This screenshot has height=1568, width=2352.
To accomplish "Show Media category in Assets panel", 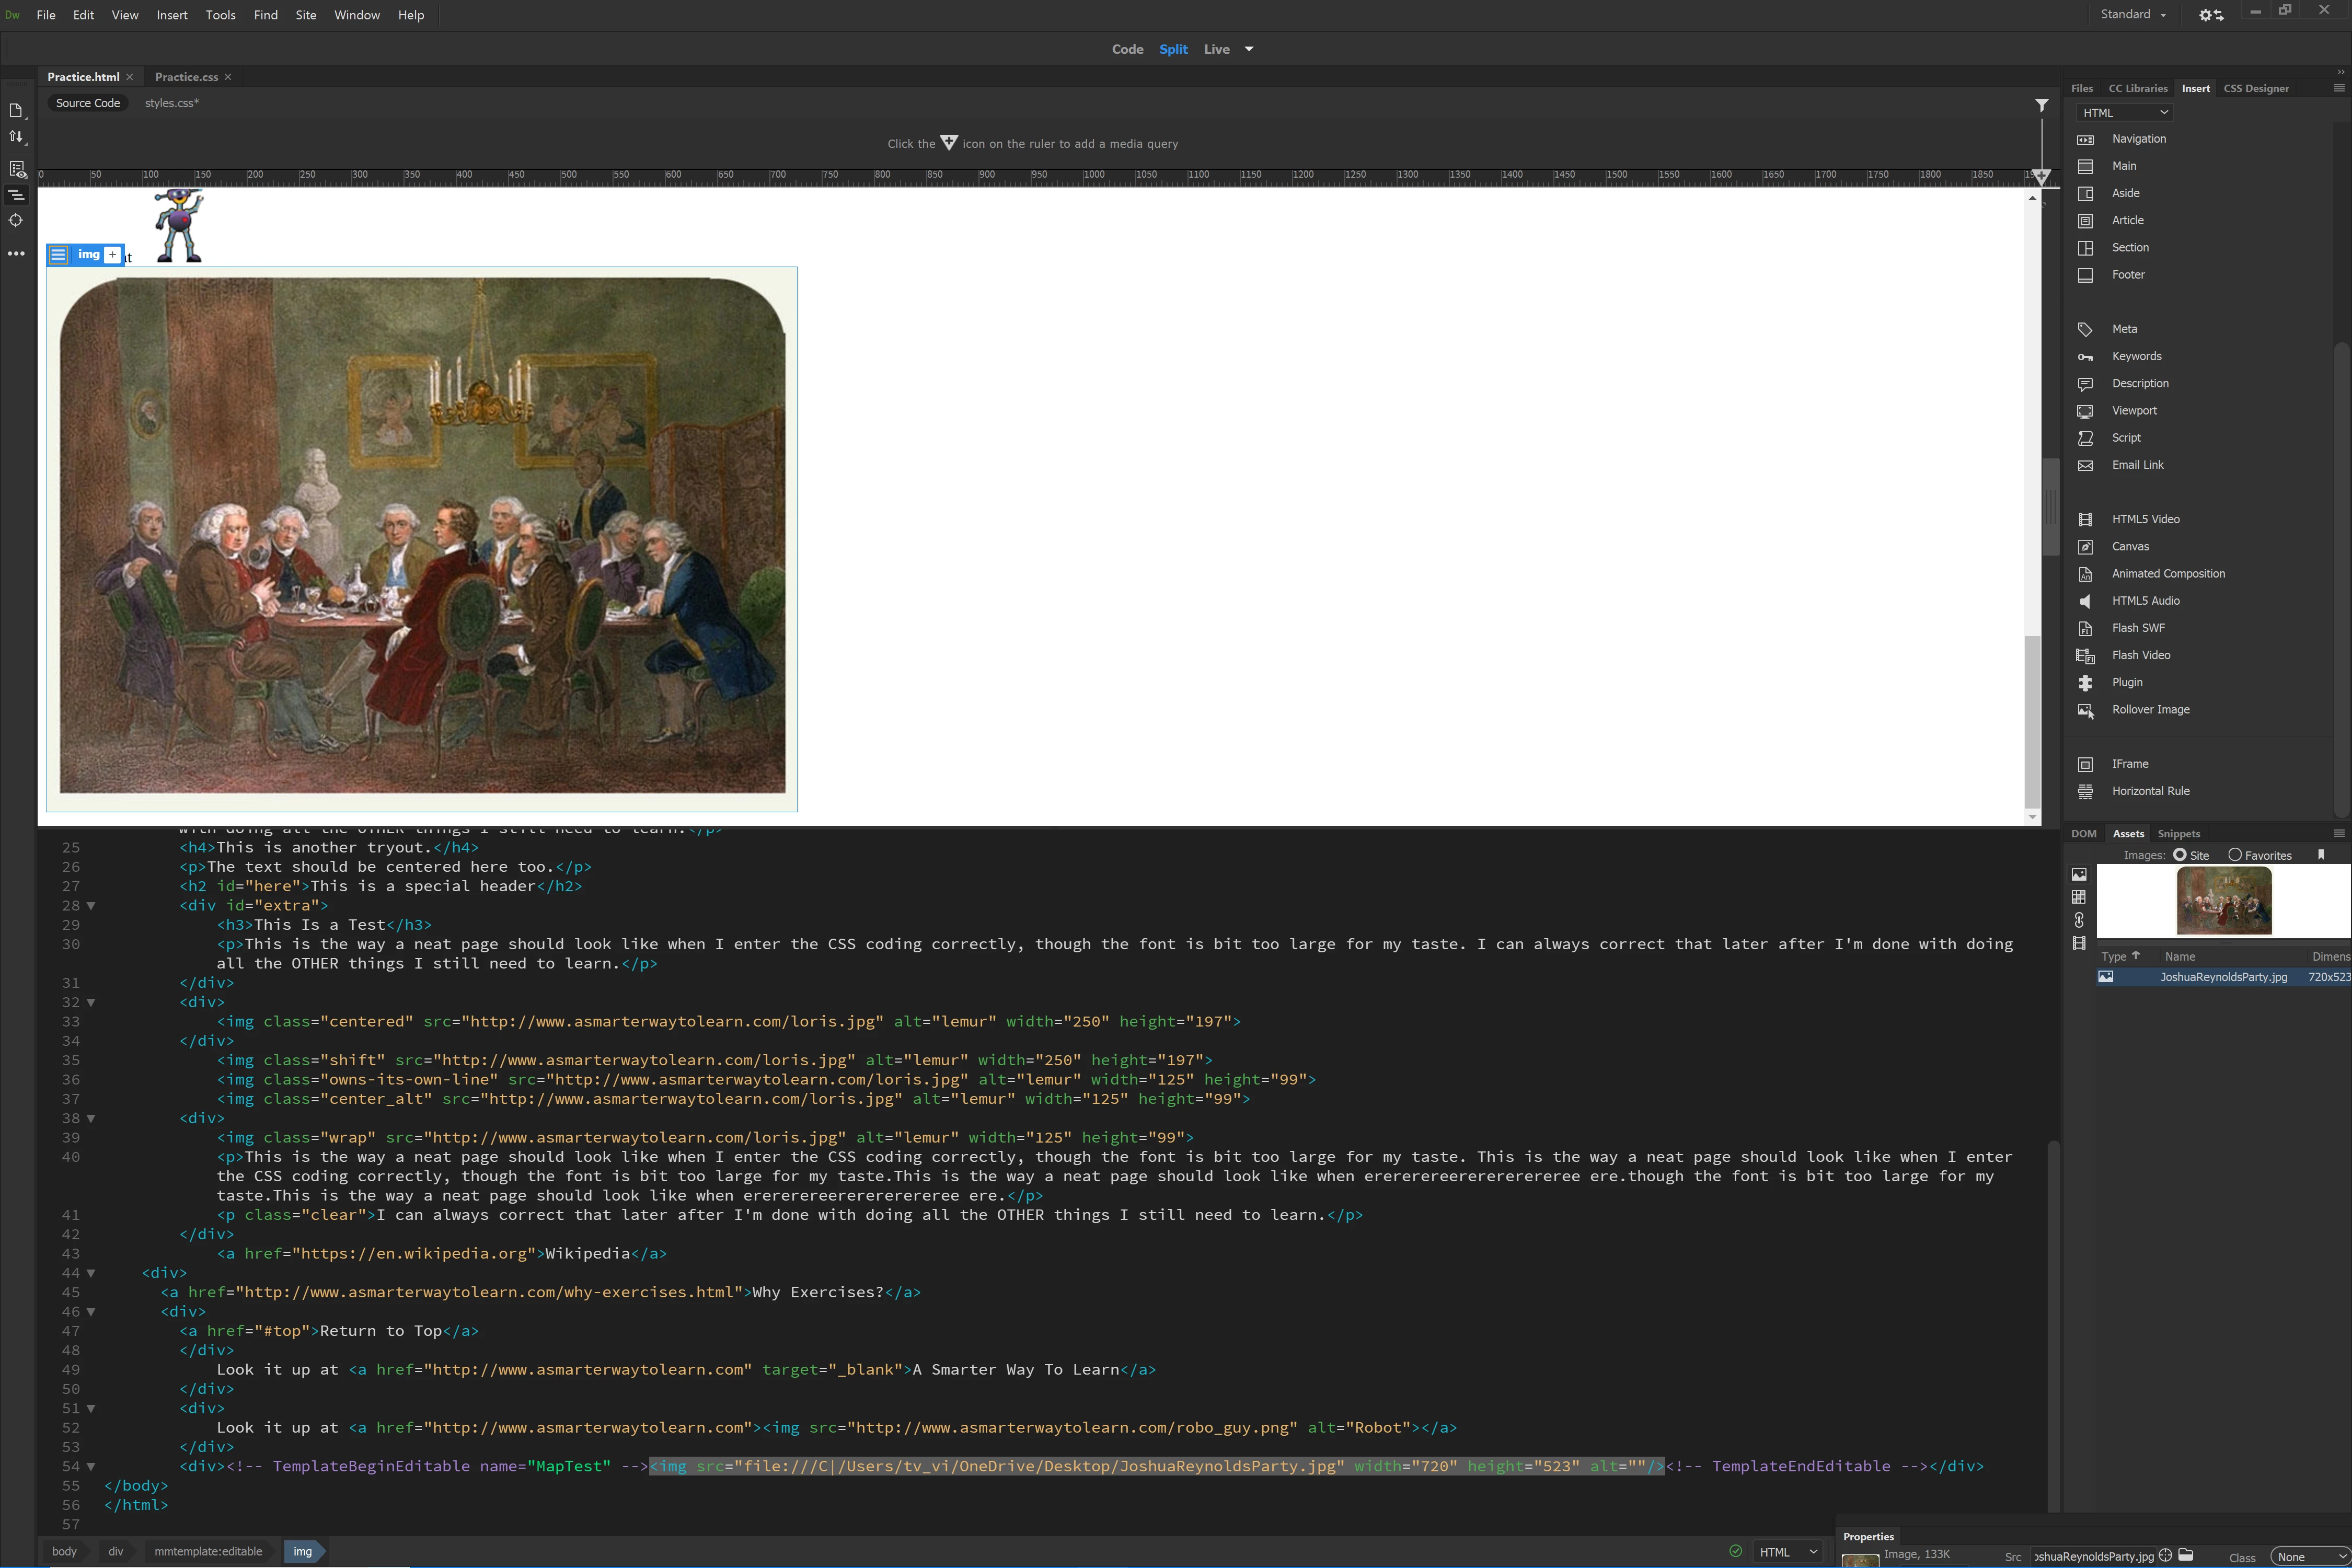I will click(x=2079, y=943).
